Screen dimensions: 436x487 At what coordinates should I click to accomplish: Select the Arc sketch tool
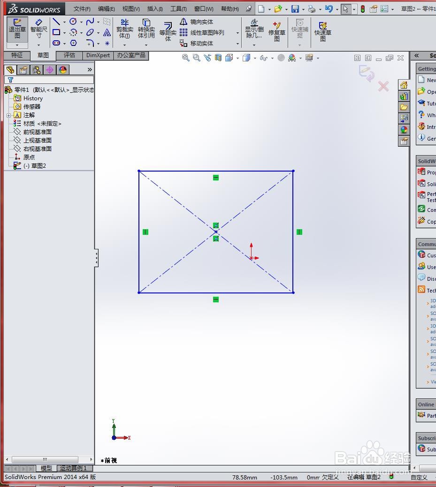[73, 32]
